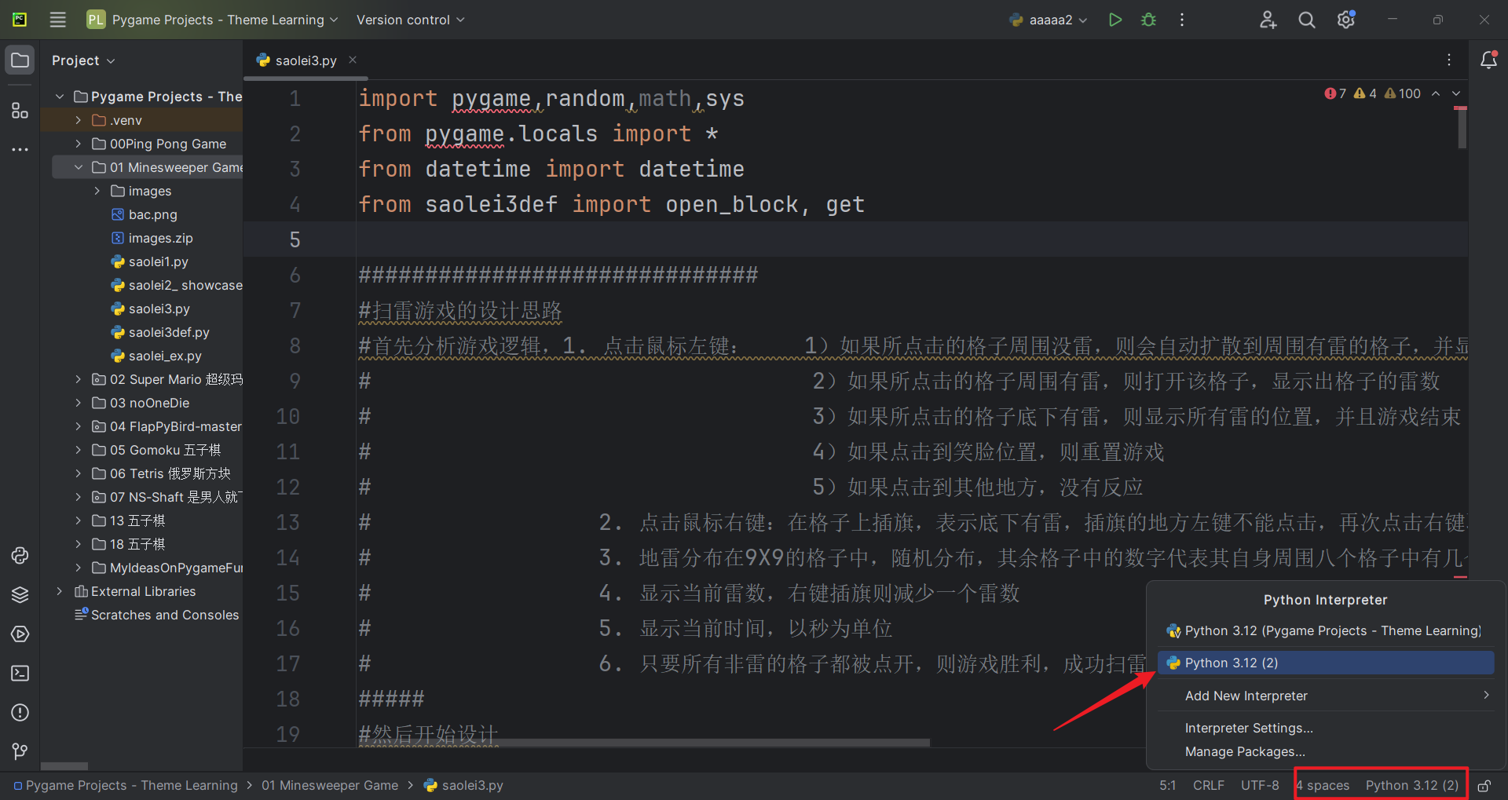Image resolution: width=1508 pixels, height=800 pixels.
Task: Open the Project view options dropdown
Action: pos(83,60)
